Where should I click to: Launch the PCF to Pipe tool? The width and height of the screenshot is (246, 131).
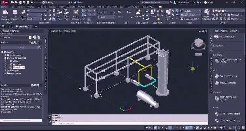(67, 15)
